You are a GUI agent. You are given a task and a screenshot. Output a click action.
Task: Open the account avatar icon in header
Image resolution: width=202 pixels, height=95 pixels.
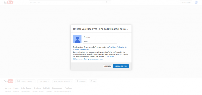click(x=196, y=2)
